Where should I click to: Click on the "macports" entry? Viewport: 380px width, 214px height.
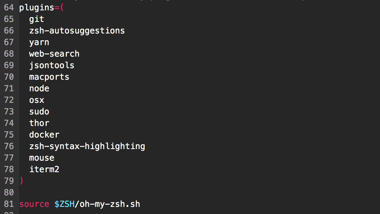(49, 77)
